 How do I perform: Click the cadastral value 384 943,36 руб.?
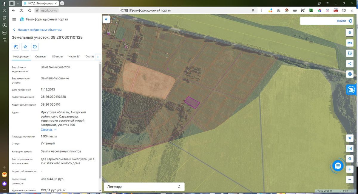(53, 179)
